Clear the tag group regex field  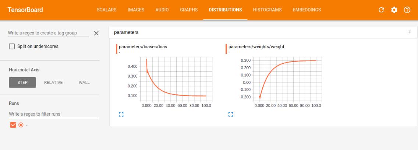(x=96, y=33)
